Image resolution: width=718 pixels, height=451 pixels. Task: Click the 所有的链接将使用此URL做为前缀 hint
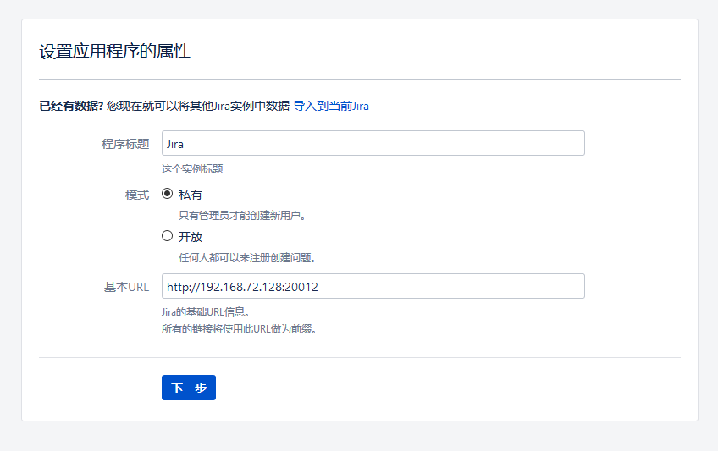[x=239, y=328]
